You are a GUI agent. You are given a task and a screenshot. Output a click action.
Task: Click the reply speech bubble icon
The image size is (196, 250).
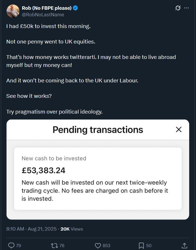click(x=11, y=245)
